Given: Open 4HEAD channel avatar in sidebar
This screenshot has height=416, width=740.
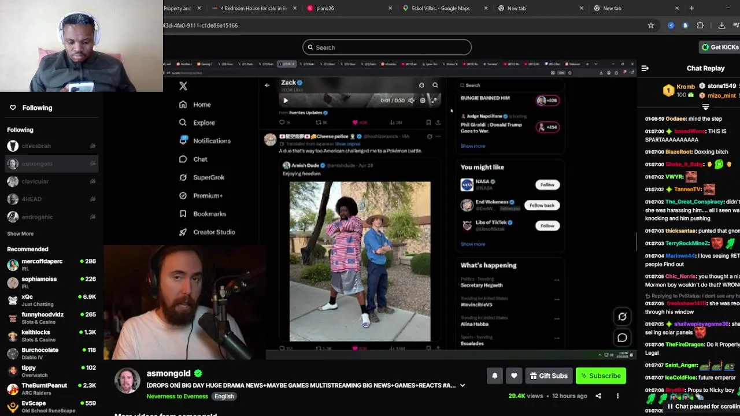Looking at the screenshot, I should click(x=13, y=199).
